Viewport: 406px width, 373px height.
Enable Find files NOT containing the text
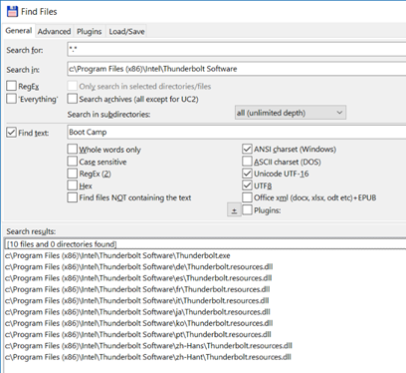[73, 197]
